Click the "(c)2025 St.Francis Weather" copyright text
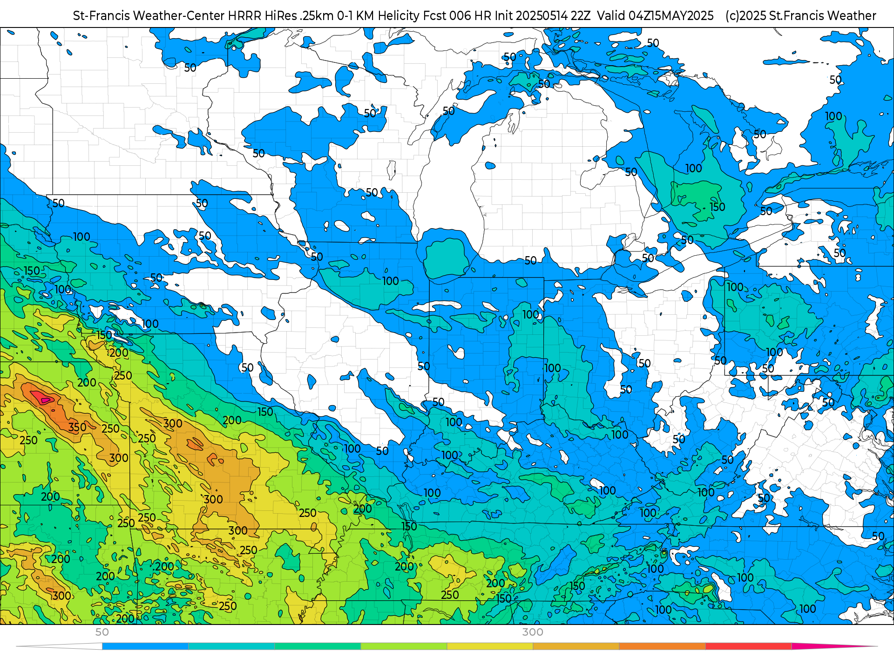 tap(800, 16)
